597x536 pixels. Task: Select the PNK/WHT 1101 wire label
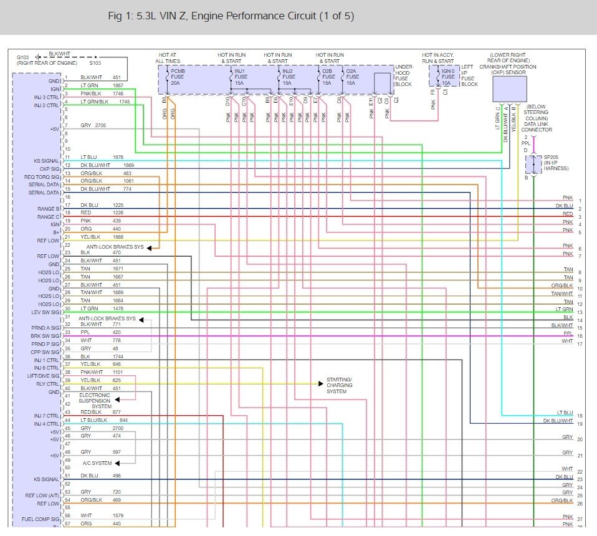(x=102, y=372)
